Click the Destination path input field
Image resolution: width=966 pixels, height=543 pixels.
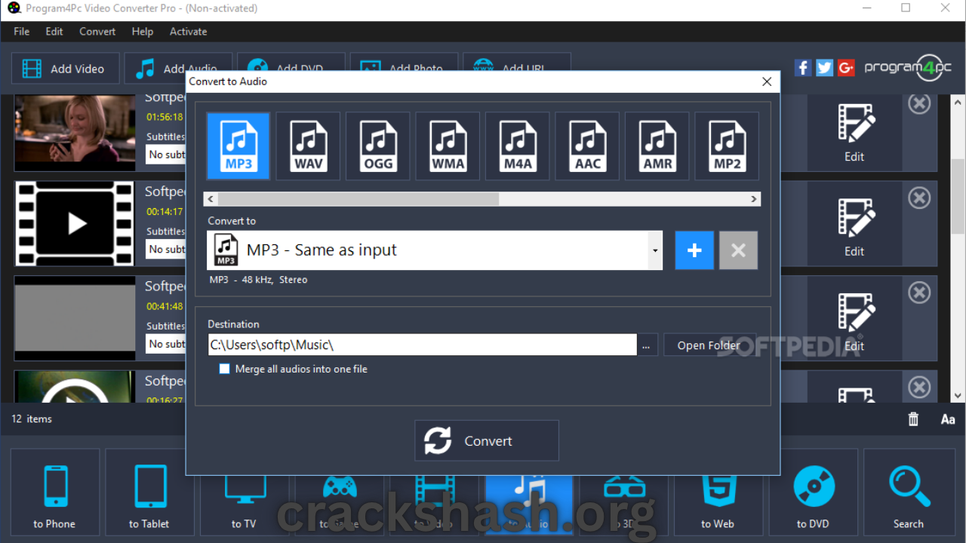pos(422,345)
